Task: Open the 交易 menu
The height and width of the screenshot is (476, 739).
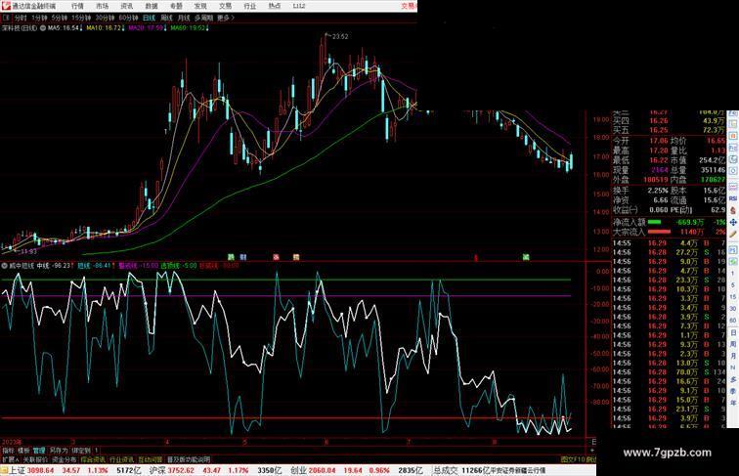Action: point(225,6)
